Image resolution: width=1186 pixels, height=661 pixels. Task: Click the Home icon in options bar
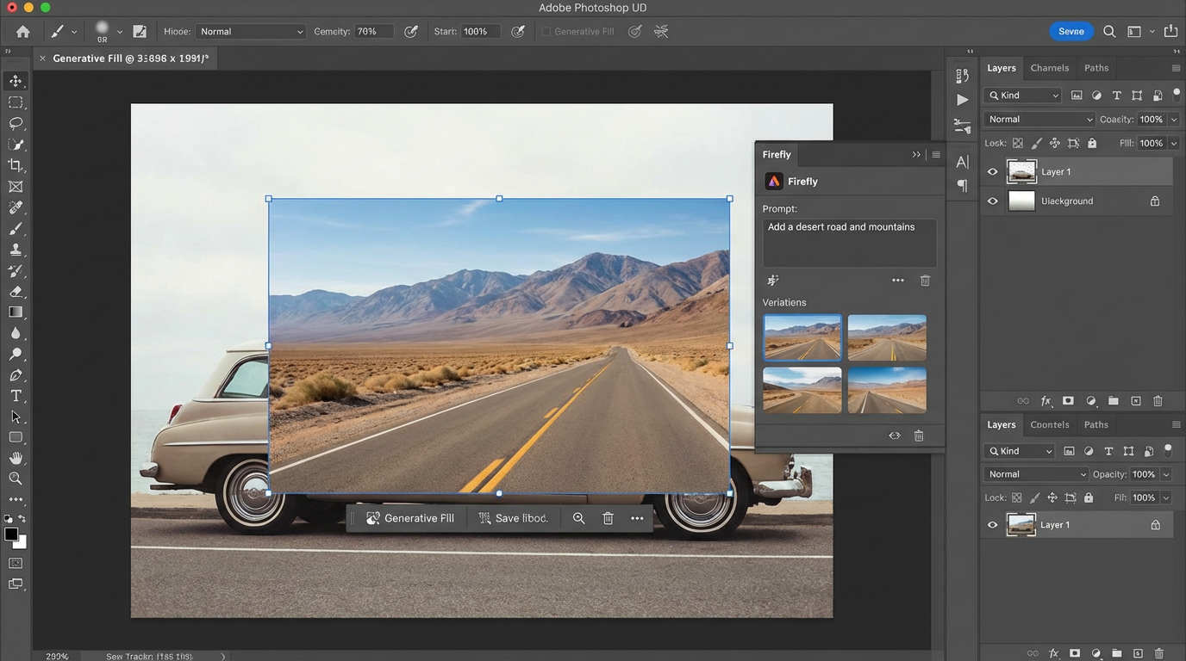tap(23, 32)
